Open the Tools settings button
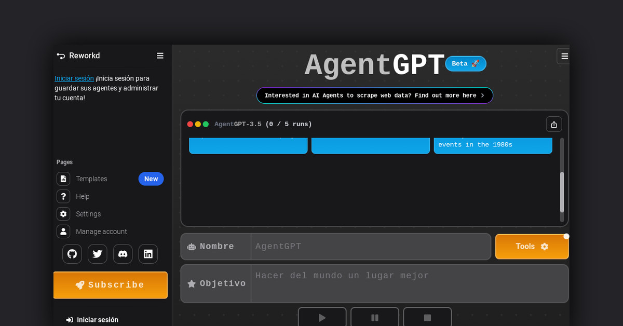Screen dimensions: 623x326 (532, 247)
